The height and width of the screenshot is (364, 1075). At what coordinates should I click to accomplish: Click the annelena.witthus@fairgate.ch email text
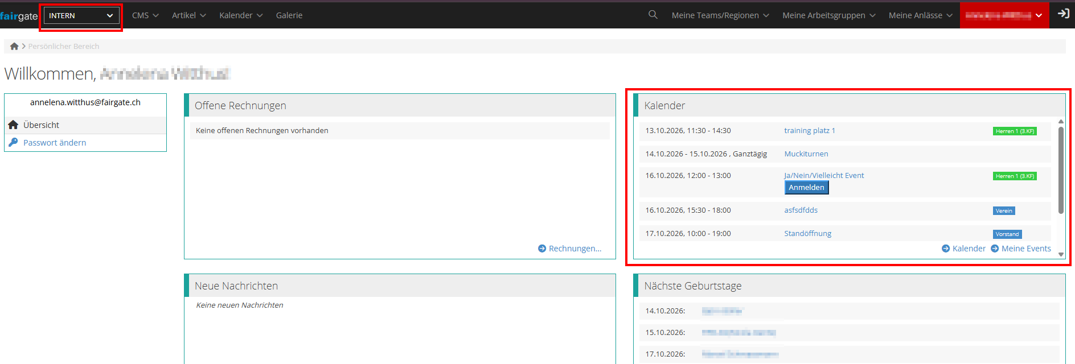(x=85, y=102)
